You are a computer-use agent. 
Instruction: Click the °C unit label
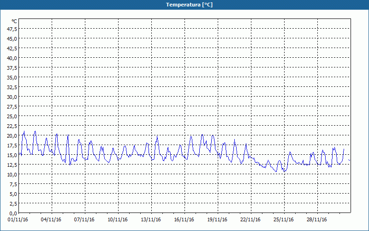pyautogui.click(x=14, y=21)
